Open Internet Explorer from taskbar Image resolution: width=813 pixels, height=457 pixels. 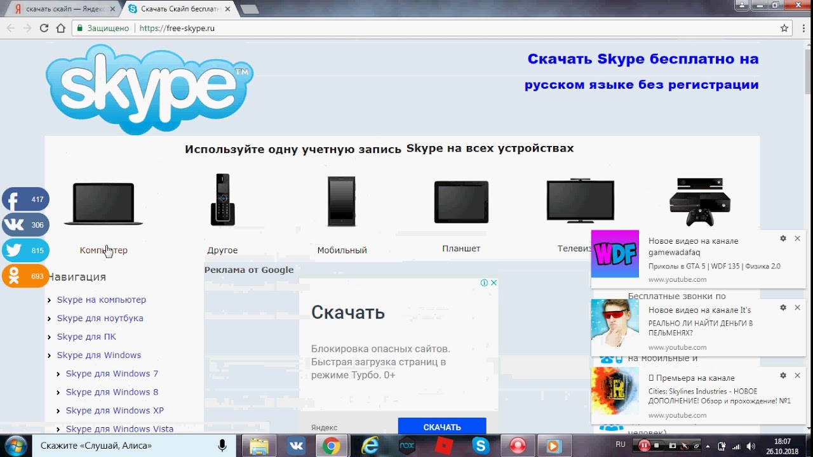click(x=370, y=446)
